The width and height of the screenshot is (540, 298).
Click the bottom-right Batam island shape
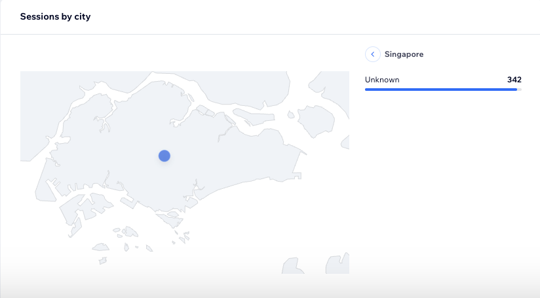click(x=337, y=263)
